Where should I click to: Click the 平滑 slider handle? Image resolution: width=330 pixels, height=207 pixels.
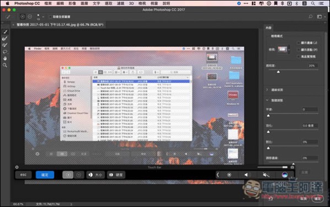tap(268, 115)
